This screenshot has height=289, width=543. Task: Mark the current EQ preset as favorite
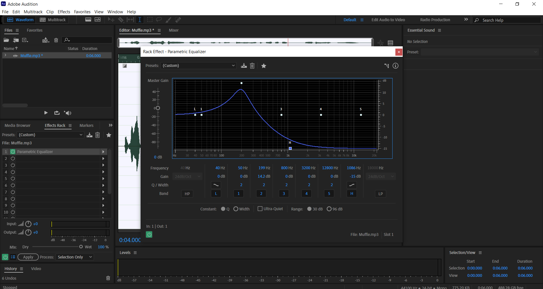[x=264, y=66]
